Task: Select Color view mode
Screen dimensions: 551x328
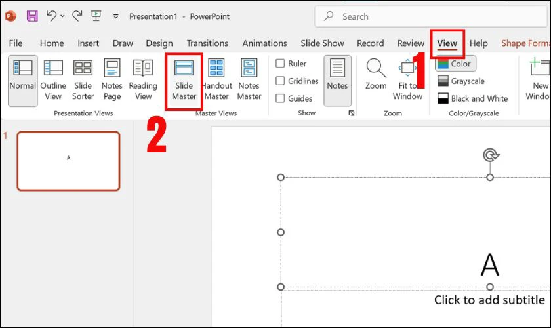Action: click(455, 64)
